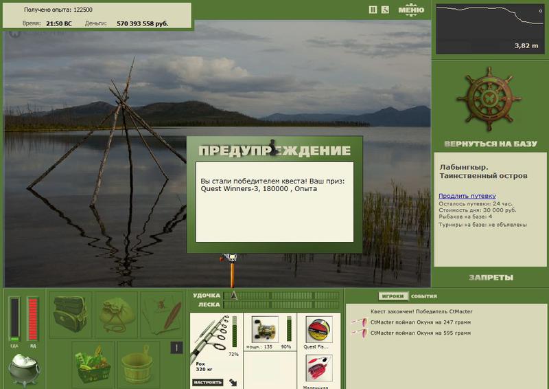
Task: Click the '3,82 m' depth reading
Action: point(526,45)
